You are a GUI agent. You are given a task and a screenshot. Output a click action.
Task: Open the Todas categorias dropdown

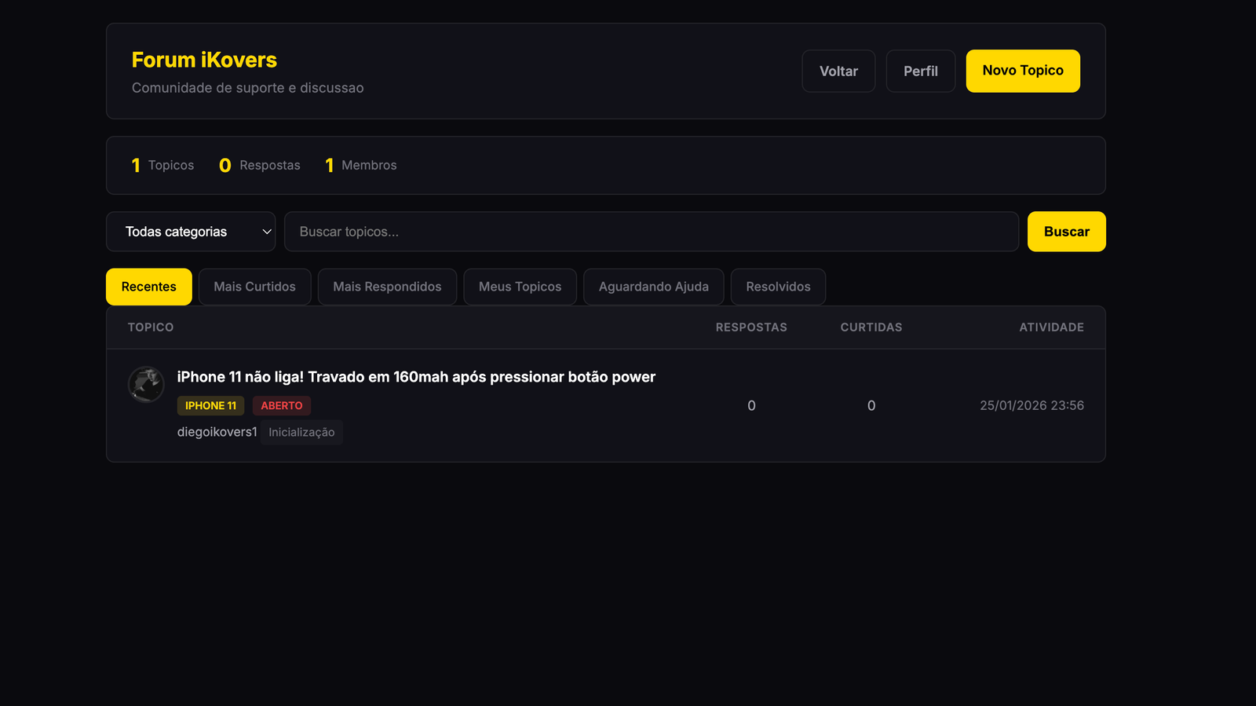pyautogui.click(x=191, y=232)
